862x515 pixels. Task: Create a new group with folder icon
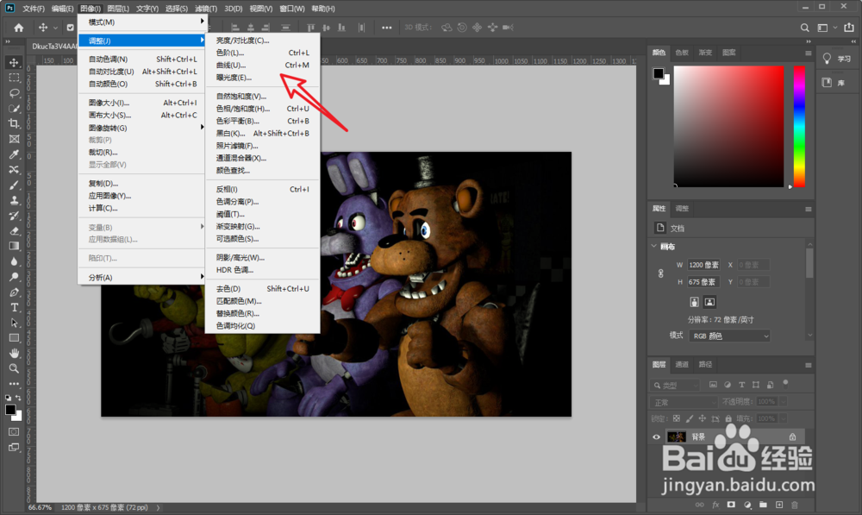(x=763, y=505)
